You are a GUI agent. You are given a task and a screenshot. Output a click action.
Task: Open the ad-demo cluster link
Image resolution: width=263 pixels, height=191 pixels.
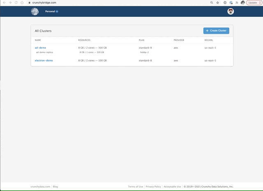coord(40,48)
